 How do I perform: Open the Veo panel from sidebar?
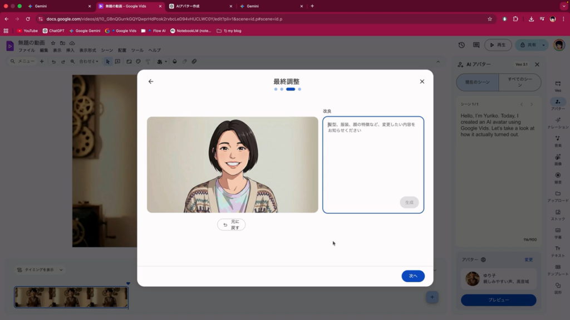[x=558, y=86]
